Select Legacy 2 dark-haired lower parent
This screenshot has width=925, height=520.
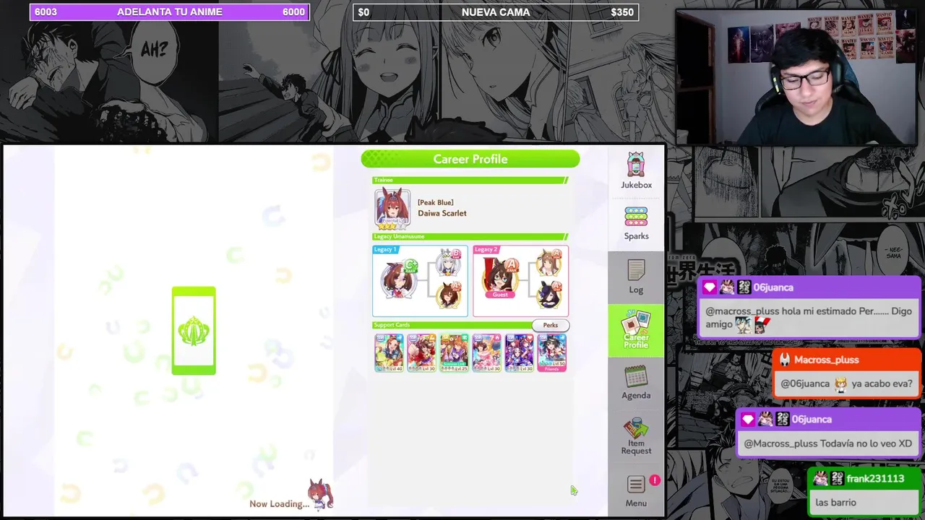[x=549, y=295]
